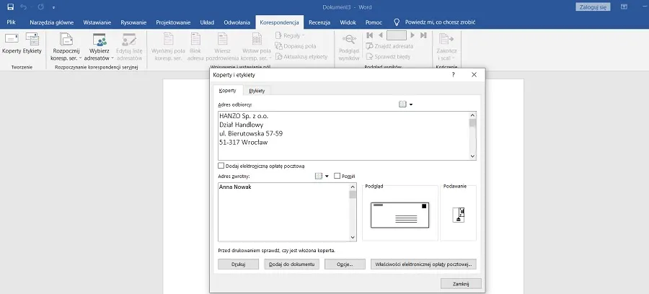This screenshot has width=649, height=294.
Task: Toggle the 'Pomiń' return address checkbox
Action: (337, 176)
